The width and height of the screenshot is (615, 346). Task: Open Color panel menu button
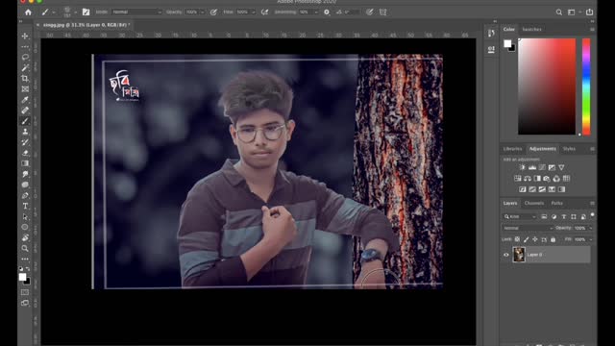(x=592, y=30)
